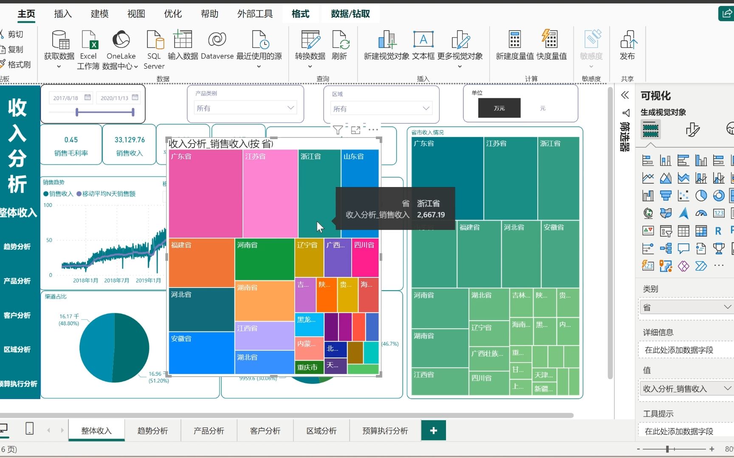Click the Dataverse icon

point(217,39)
